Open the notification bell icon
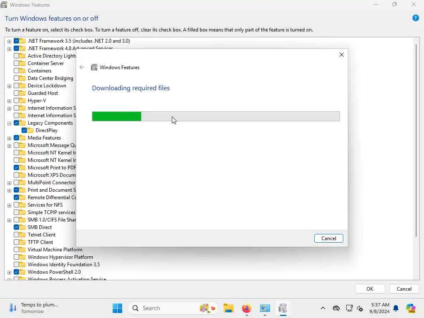The height and width of the screenshot is (318, 424). pos(396,308)
